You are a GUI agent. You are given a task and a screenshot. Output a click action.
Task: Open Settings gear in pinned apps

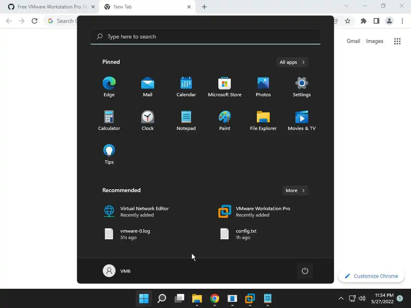point(302,87)
